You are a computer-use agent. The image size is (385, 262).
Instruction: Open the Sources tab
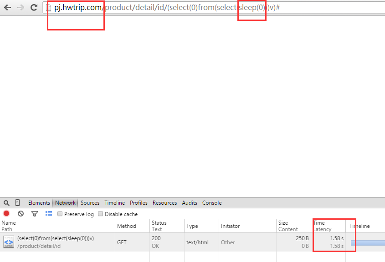90,203
